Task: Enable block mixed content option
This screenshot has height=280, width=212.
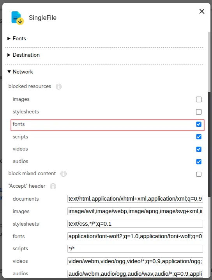Action: [199, 174]
